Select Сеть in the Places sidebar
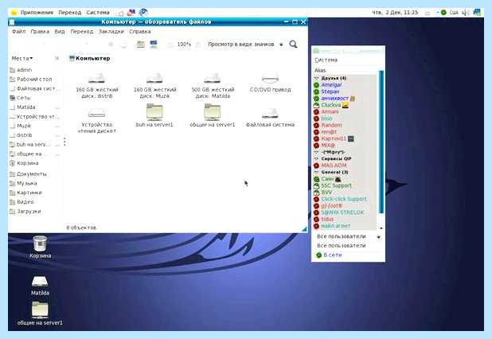492x339 pixels. coord(20,98)
